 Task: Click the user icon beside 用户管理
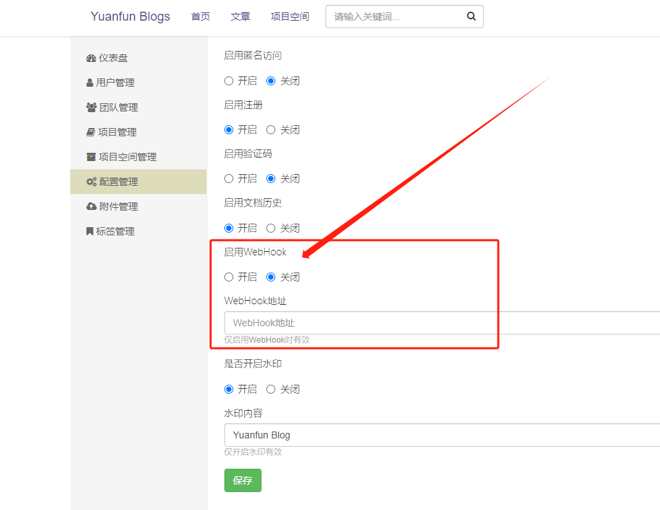click(x=89, y=83)
